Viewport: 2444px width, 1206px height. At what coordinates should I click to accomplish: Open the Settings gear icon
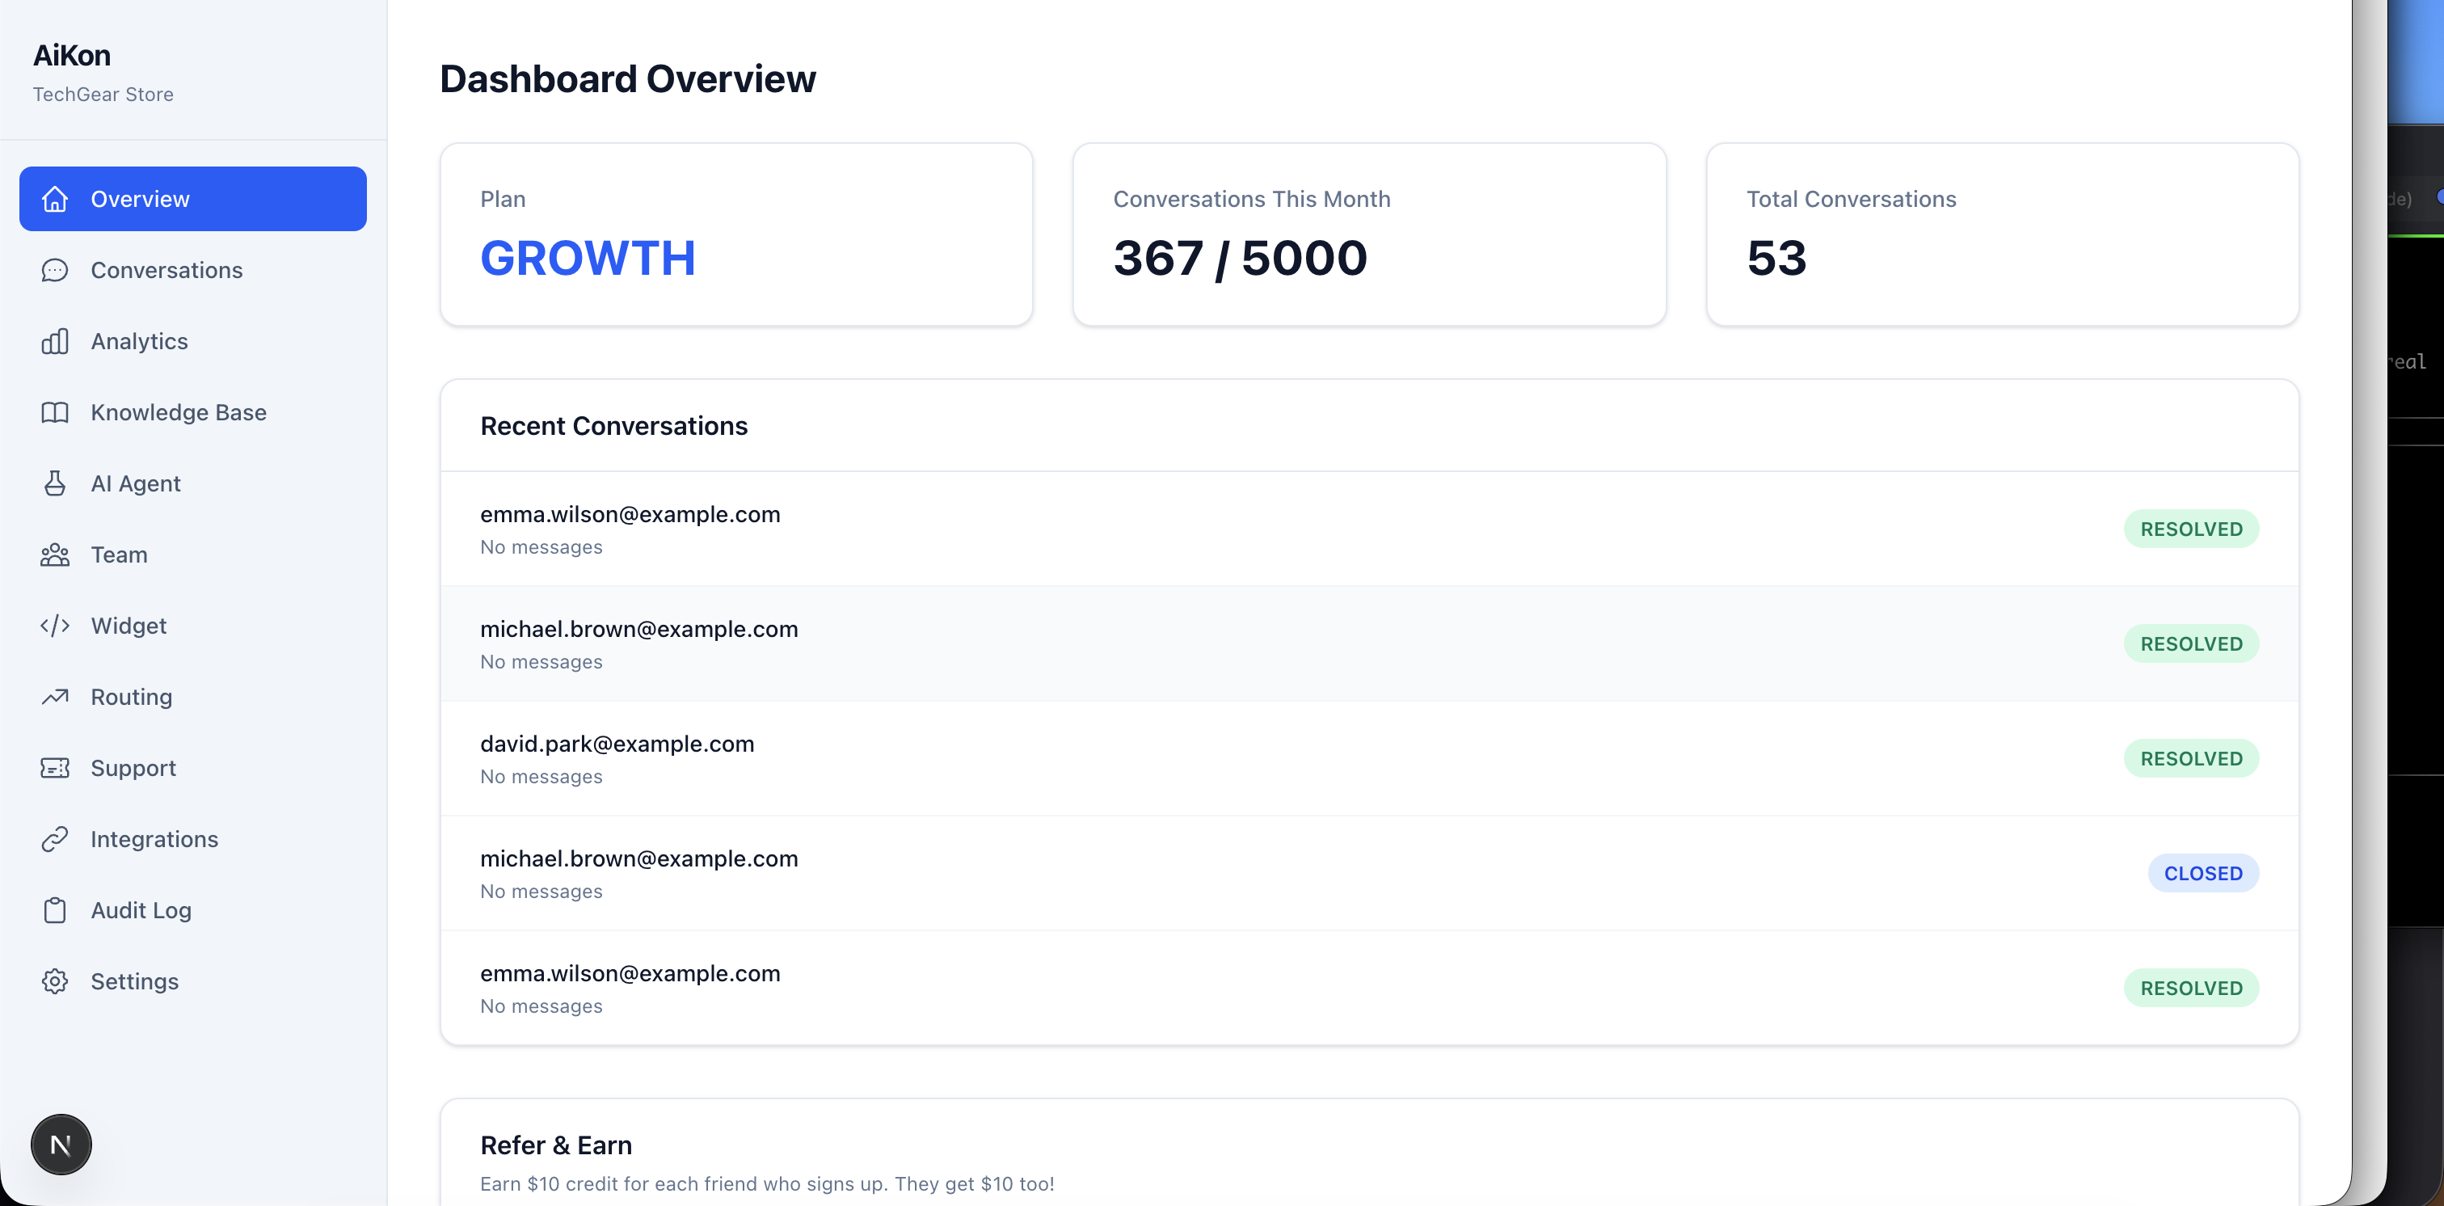[55, 981]
